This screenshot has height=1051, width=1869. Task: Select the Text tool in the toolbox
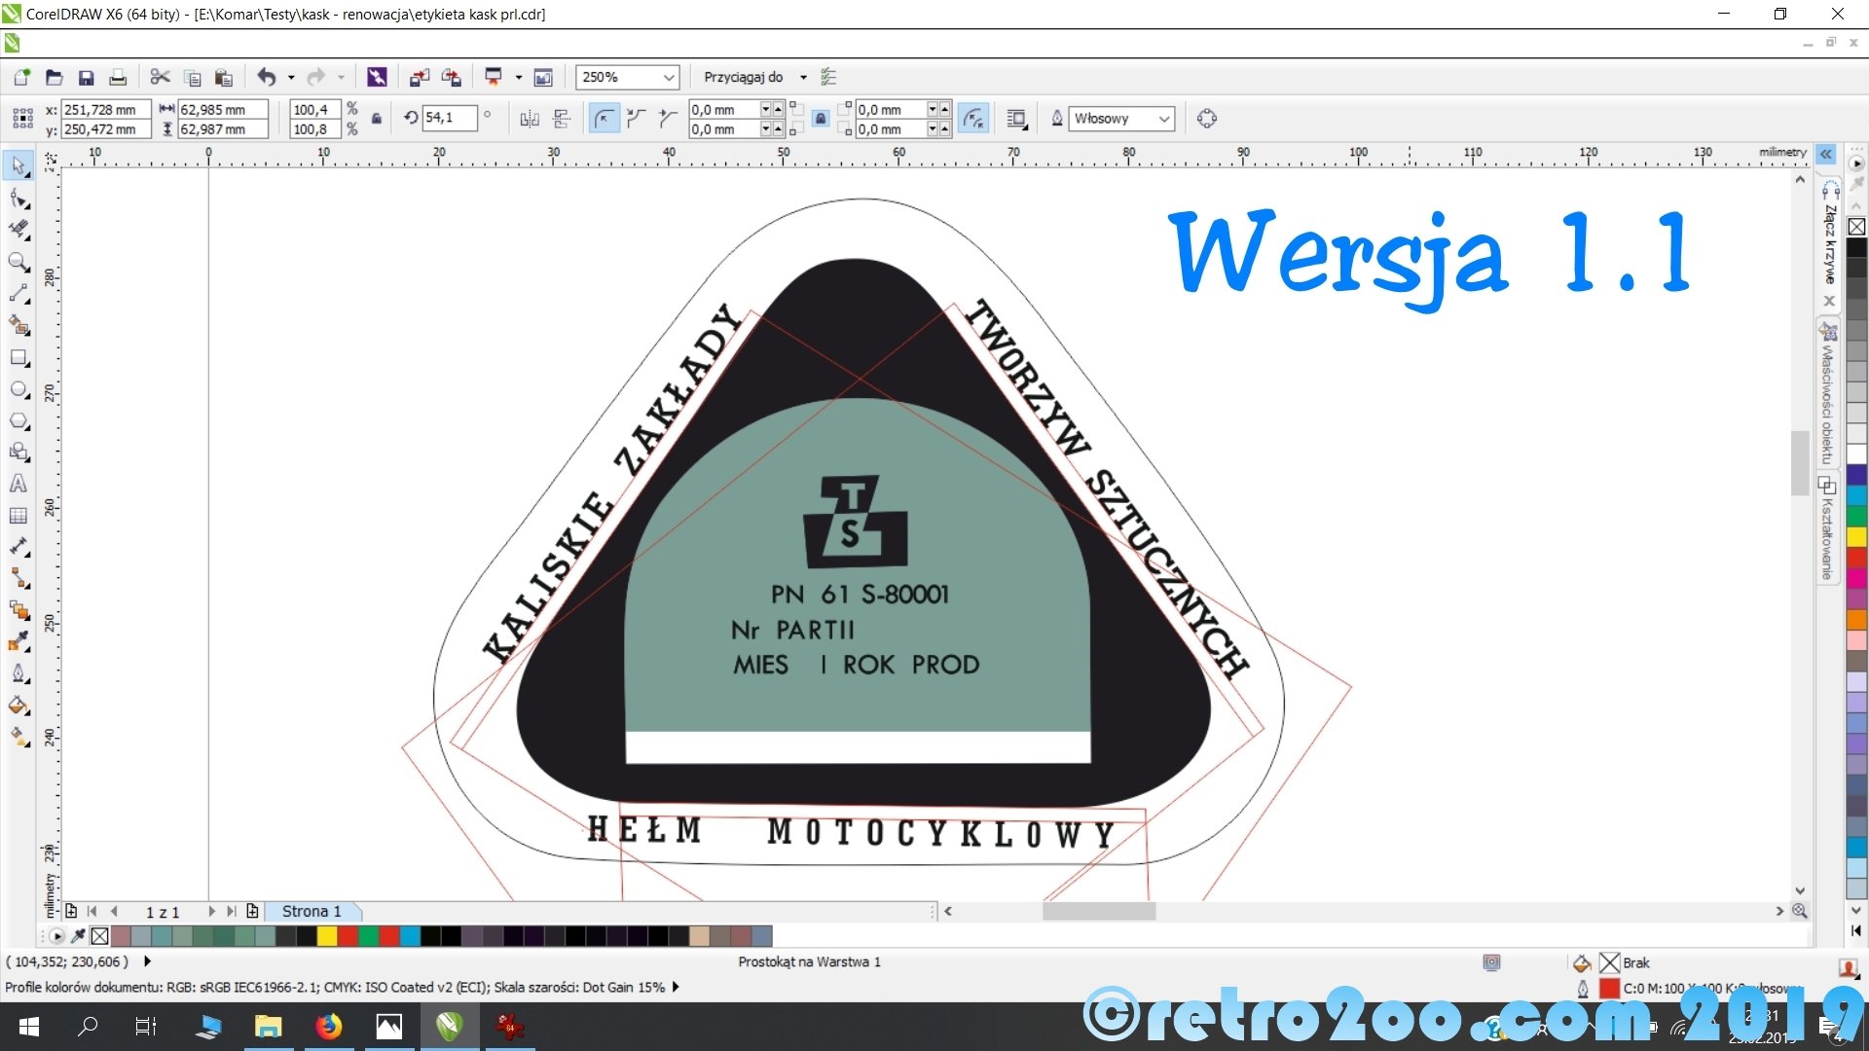[18, 484]
